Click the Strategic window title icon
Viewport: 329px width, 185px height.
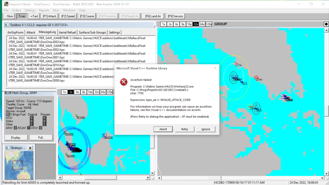pyautogui.click(x=7, y=148)
